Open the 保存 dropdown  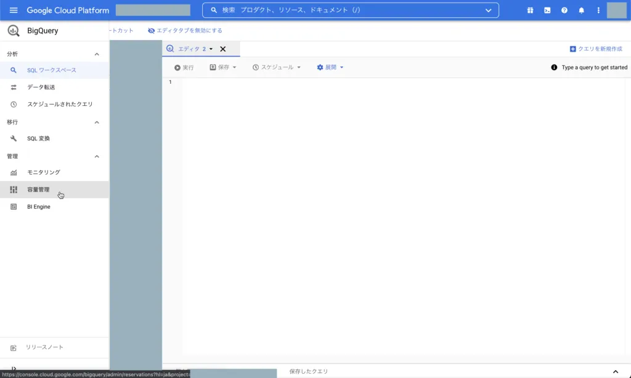coord(223,67)
